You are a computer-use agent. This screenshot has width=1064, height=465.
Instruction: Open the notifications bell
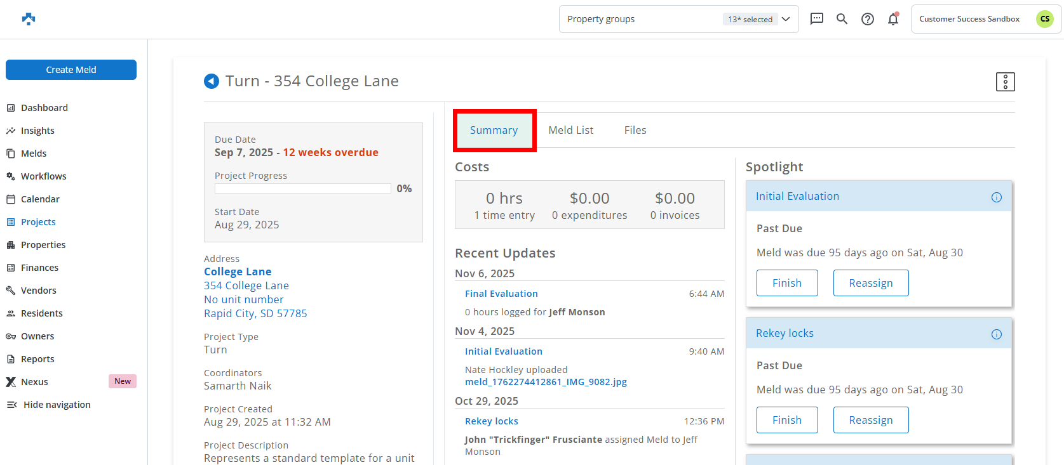pyautogui.click(x=892, y=19)
